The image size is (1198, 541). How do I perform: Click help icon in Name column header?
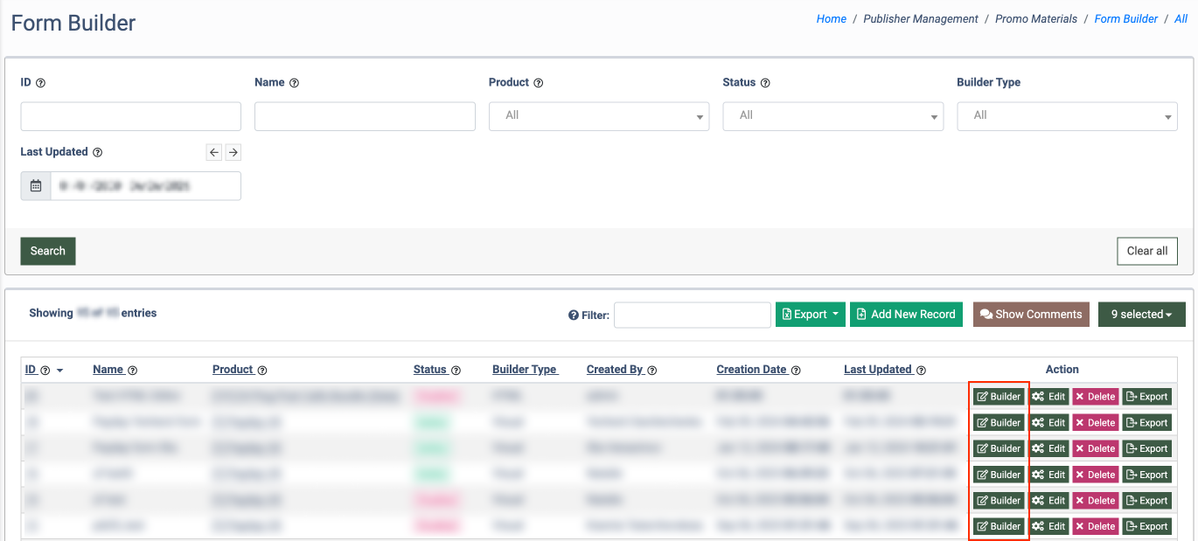click(x=133, y=371)
